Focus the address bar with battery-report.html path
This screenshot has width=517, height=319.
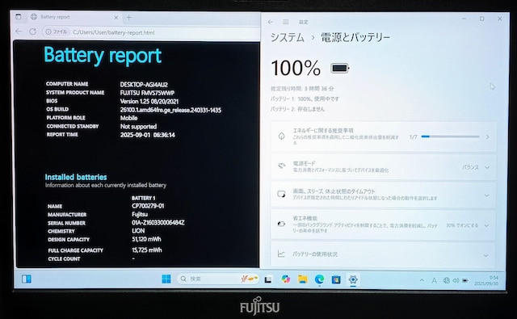(113, 32)
